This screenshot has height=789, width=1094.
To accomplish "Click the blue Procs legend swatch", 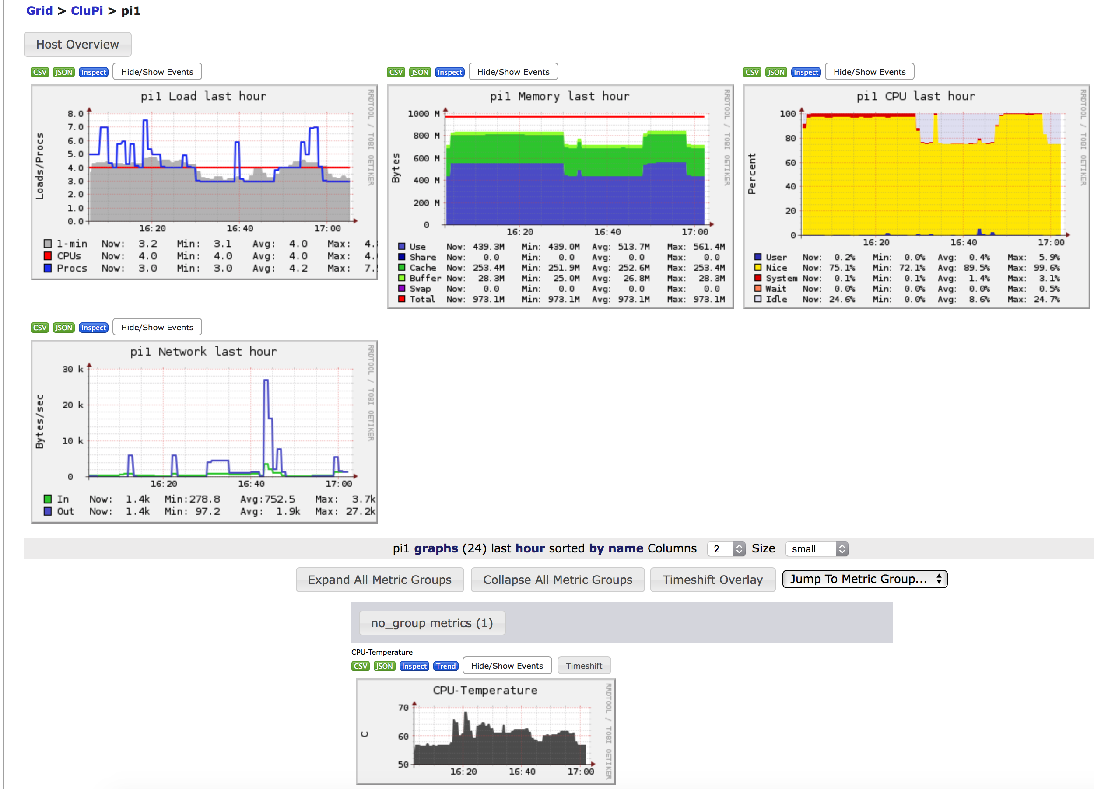I will tap(48, 268).
